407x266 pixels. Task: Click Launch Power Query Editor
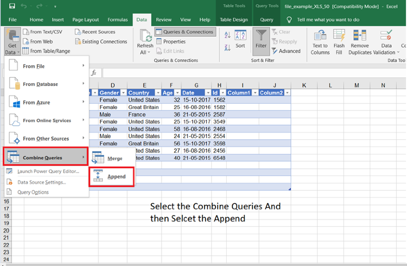pos(47,171)
